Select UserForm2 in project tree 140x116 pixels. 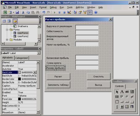click(x=23, y=36)
